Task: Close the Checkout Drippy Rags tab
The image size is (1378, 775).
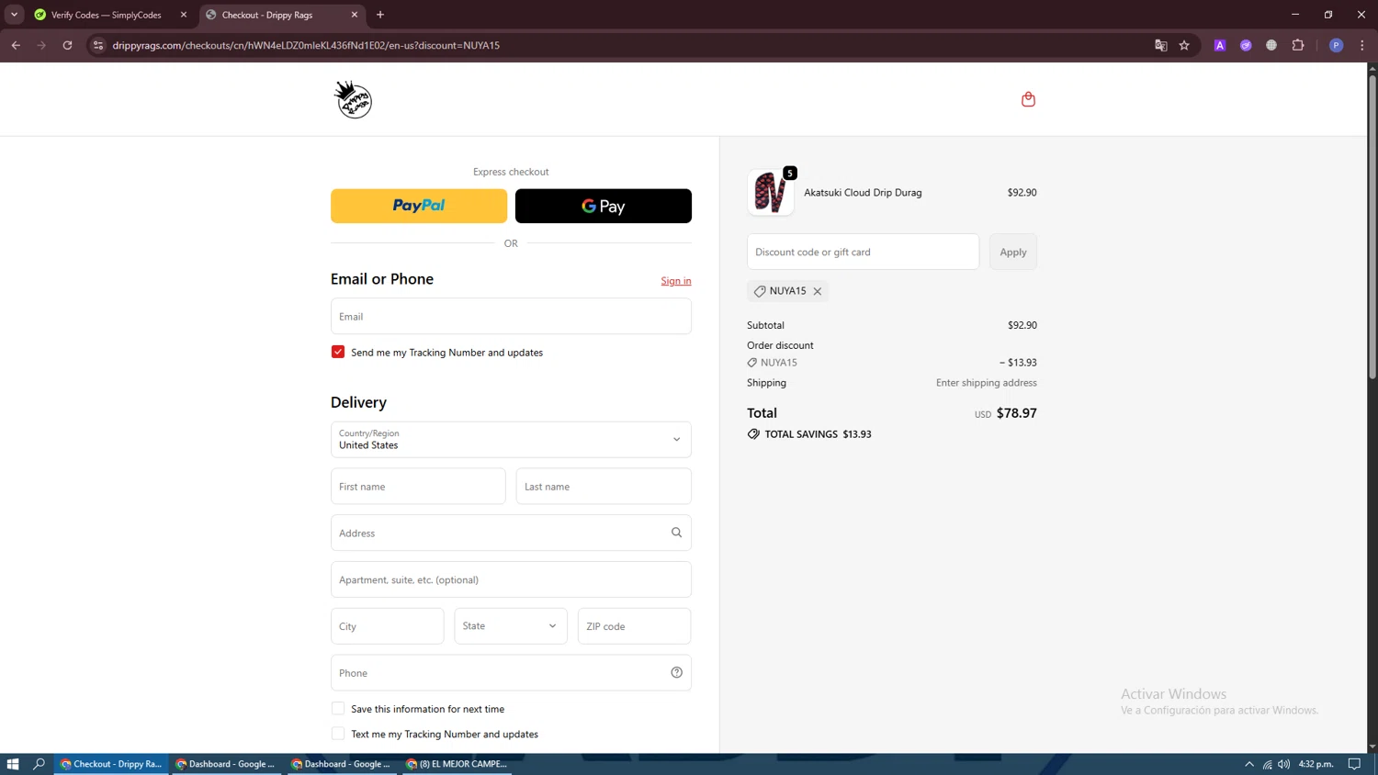Action: [x=355, y=15]
